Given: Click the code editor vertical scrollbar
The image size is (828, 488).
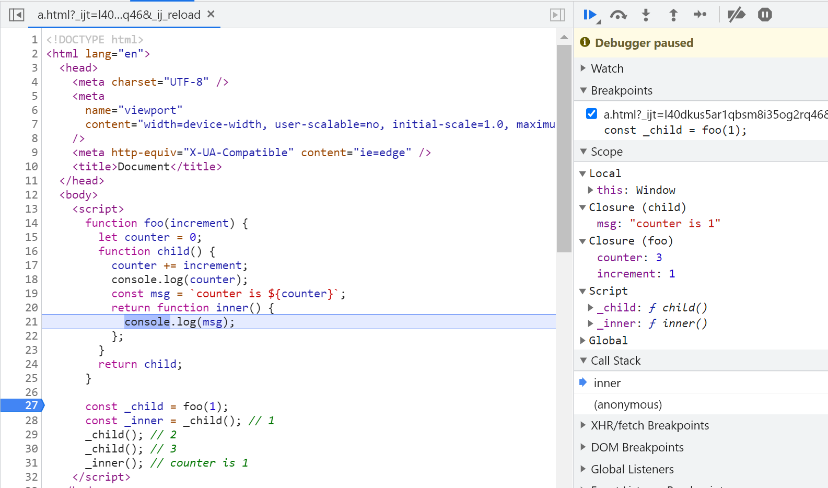Looking at the screenshot, I should [x=564, y=148].
